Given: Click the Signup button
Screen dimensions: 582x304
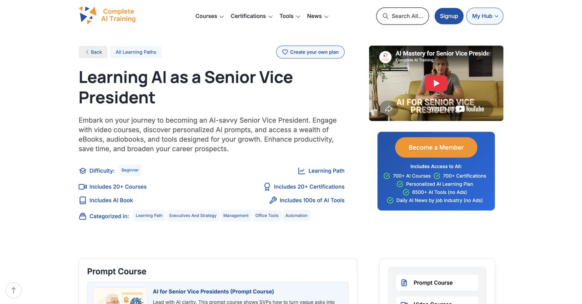Looking at the screenshot, I should (x=449, y=16).
